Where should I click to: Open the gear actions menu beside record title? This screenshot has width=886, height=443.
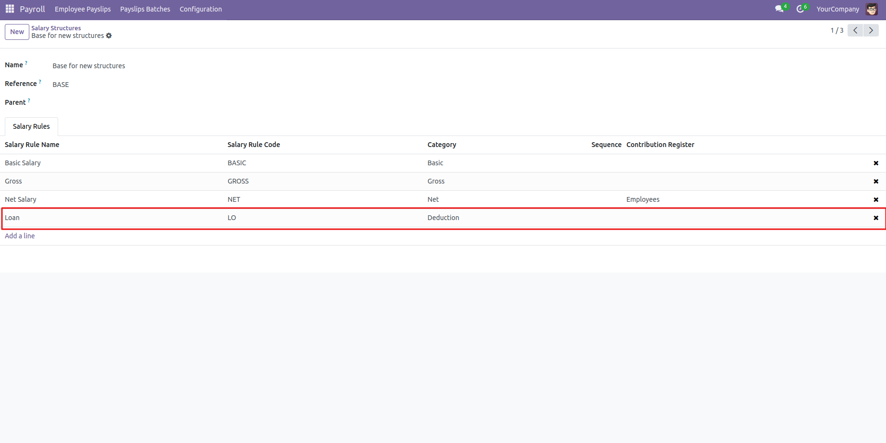click(x=109, y=36)
